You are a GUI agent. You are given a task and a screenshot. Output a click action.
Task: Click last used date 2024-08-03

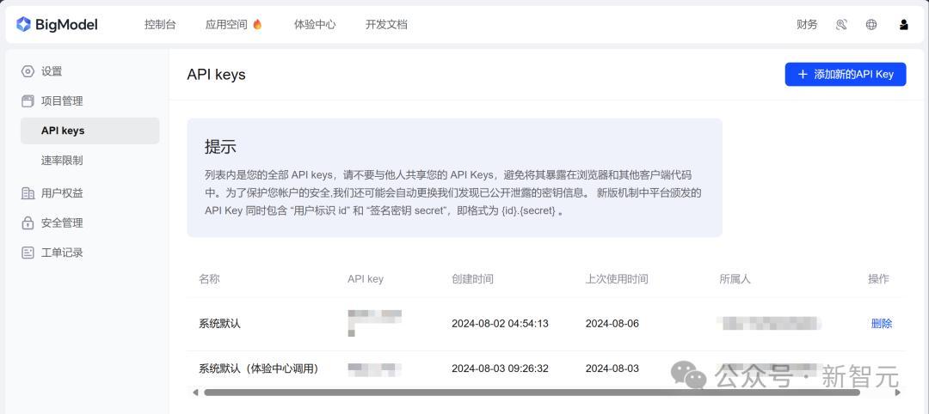tap(612, 368)
